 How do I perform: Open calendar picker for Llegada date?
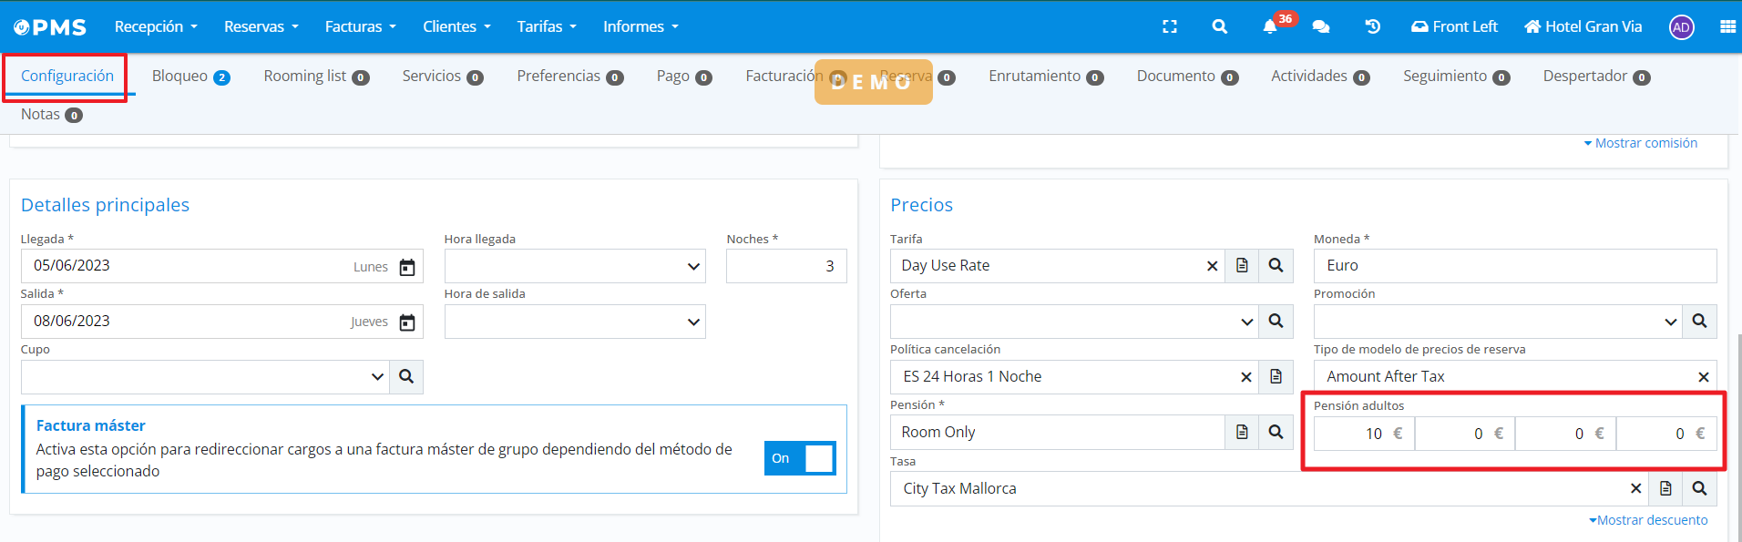(x=407, y=267)
